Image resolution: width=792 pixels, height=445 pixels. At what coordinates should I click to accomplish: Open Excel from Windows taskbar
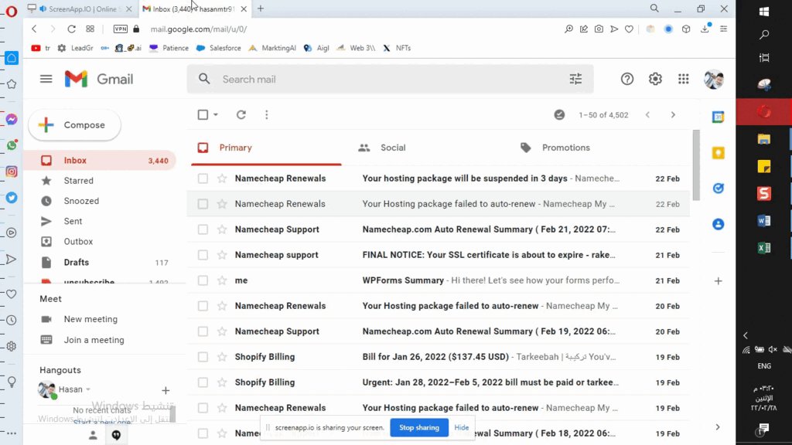click(763, 248)
